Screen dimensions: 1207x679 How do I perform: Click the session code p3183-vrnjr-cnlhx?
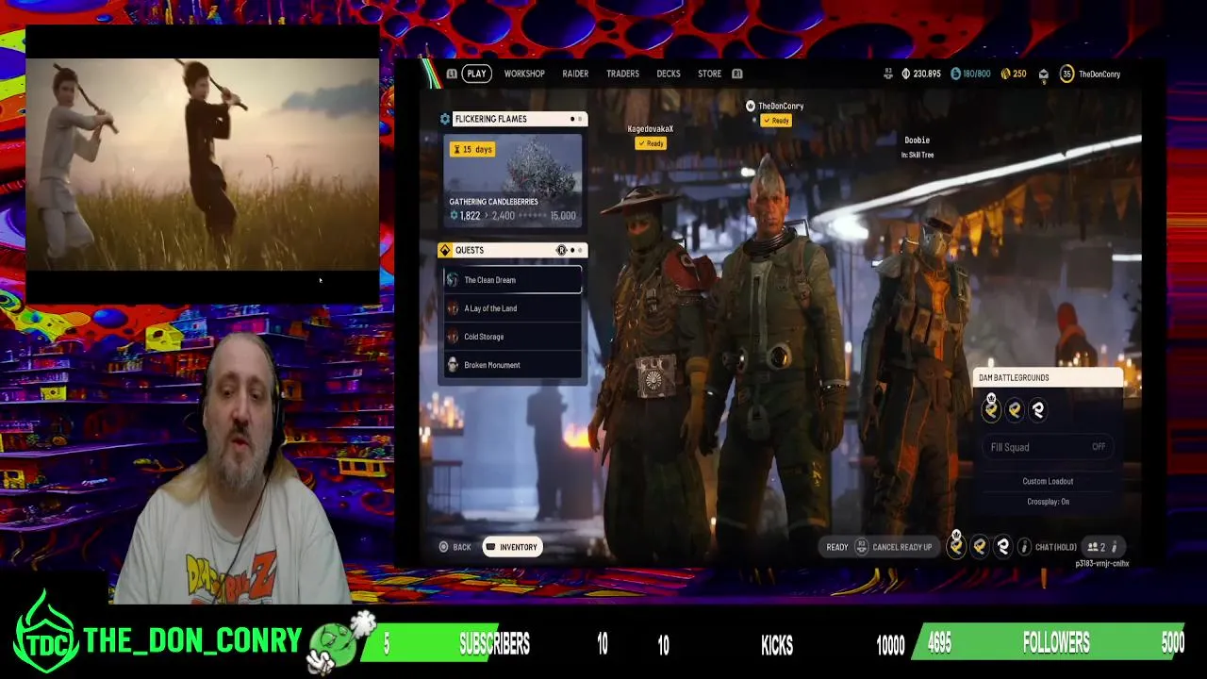(x=1102, y=564)
